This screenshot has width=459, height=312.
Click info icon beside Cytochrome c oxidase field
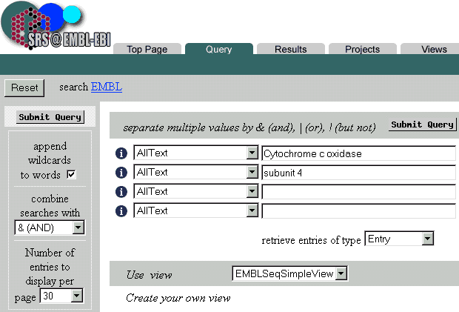point(121,153)
